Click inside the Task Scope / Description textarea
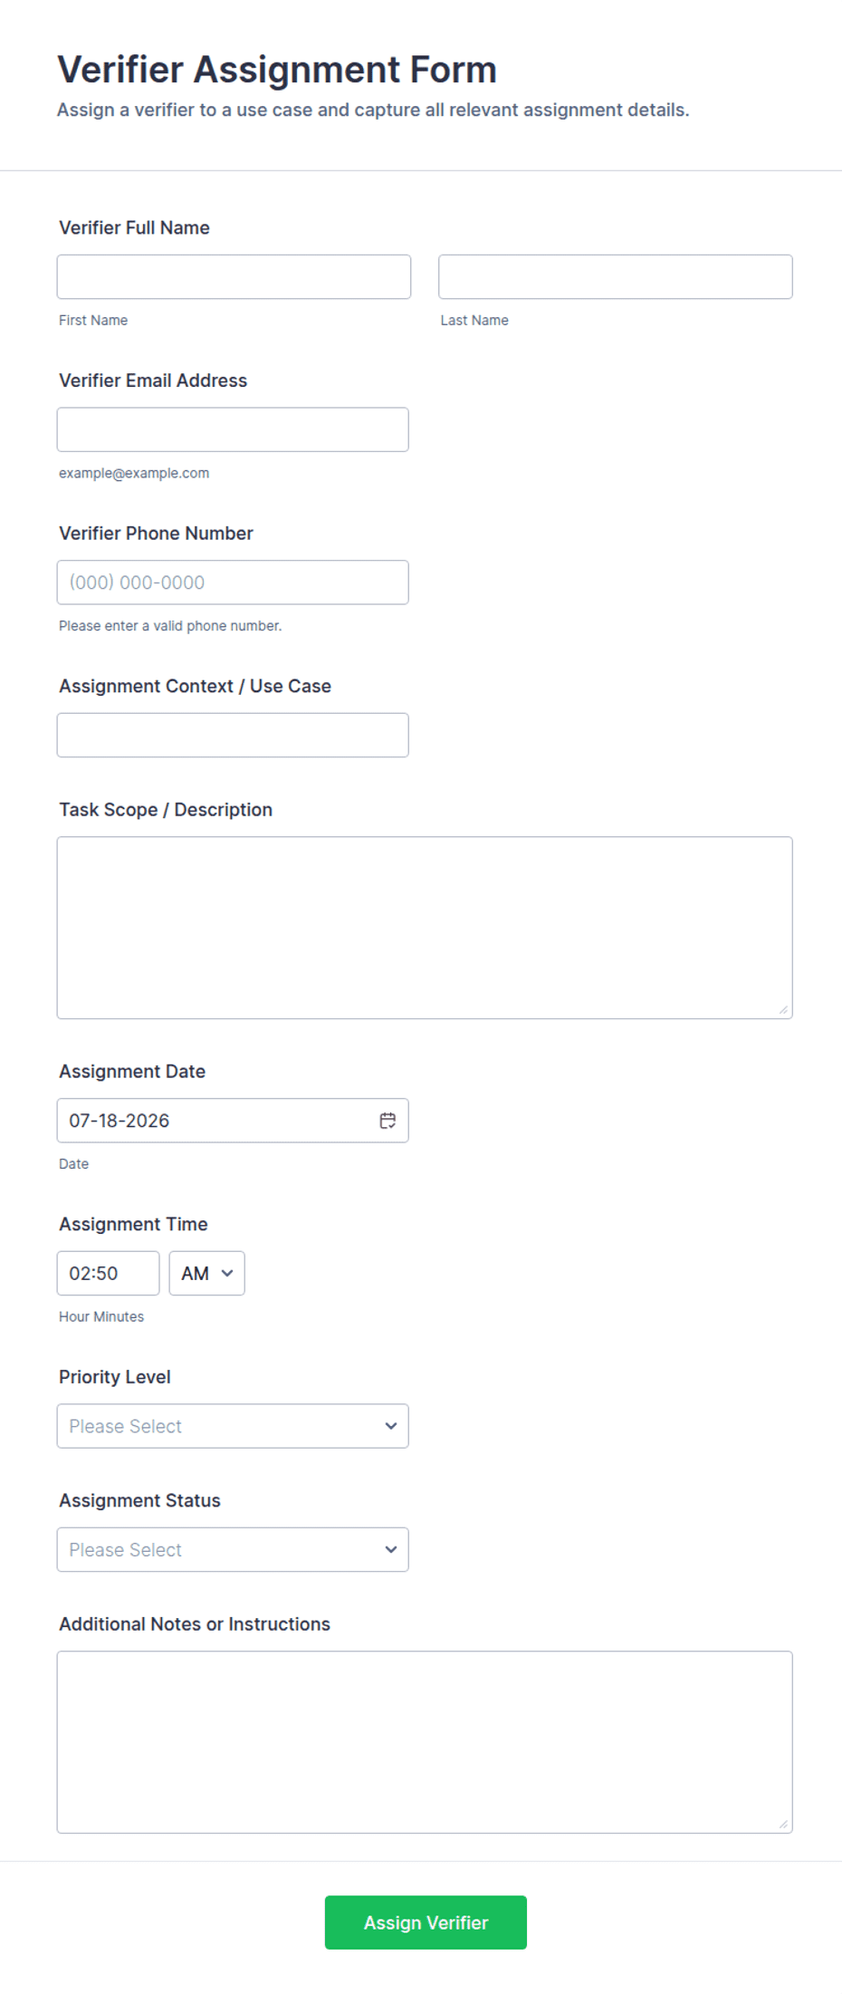The height and width of the screenshot is (1994, 842). pyautogui.click(x=425, y=928)
